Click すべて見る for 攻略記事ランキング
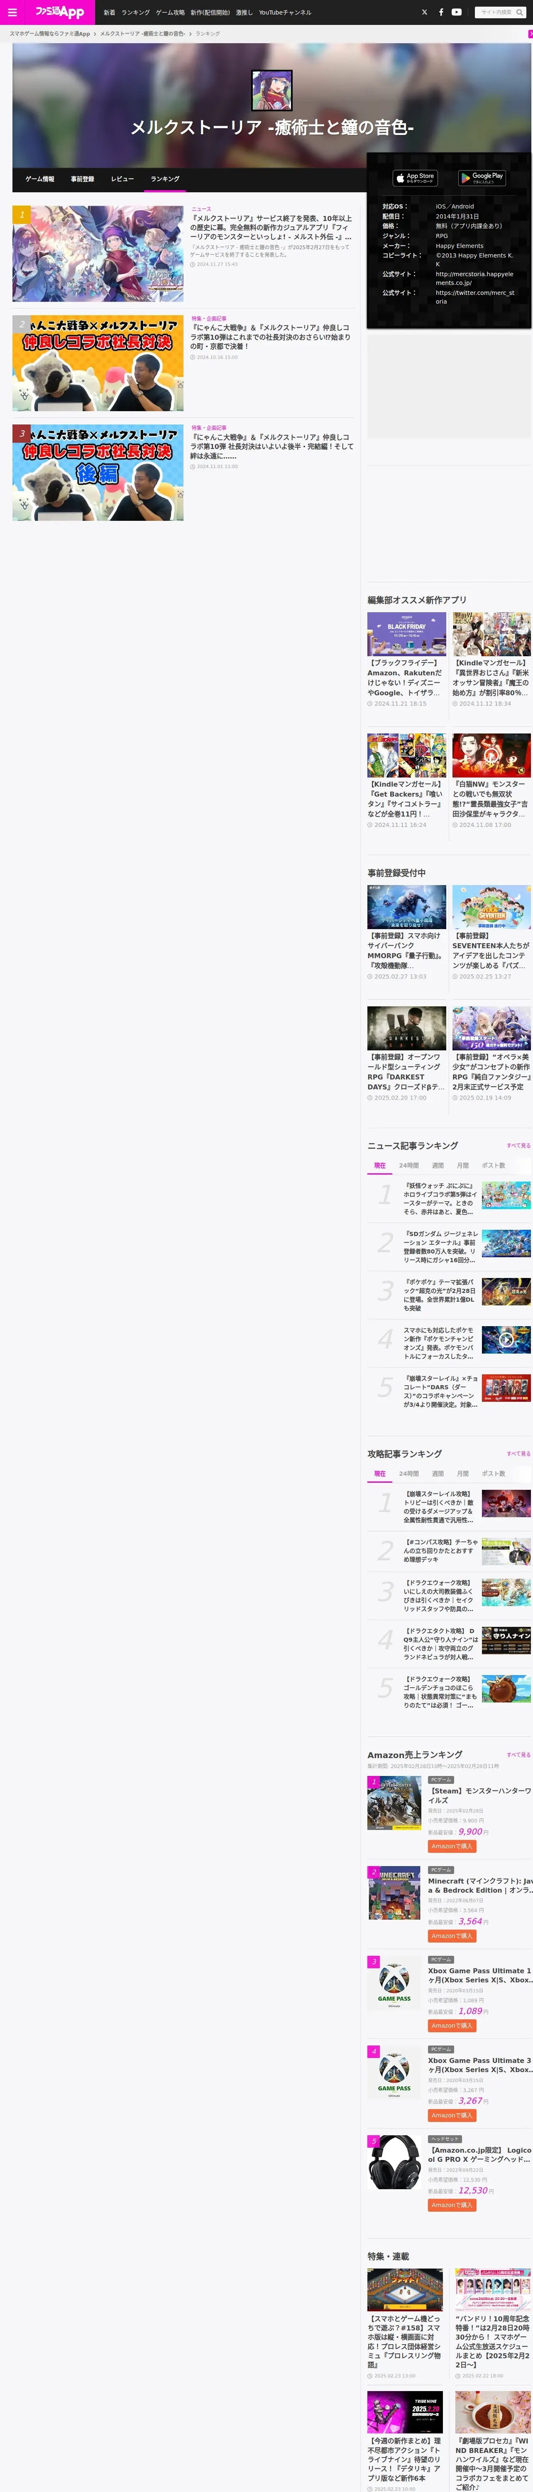This screenshot has width=533, height=2492. (518, 1454)
